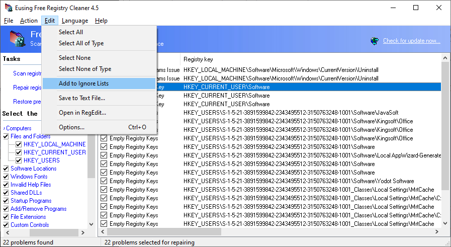This screenshot has height=247, width=451.
Task: Choose Open in RegEdit from Edit menu
Action: [x=82, y=113]
